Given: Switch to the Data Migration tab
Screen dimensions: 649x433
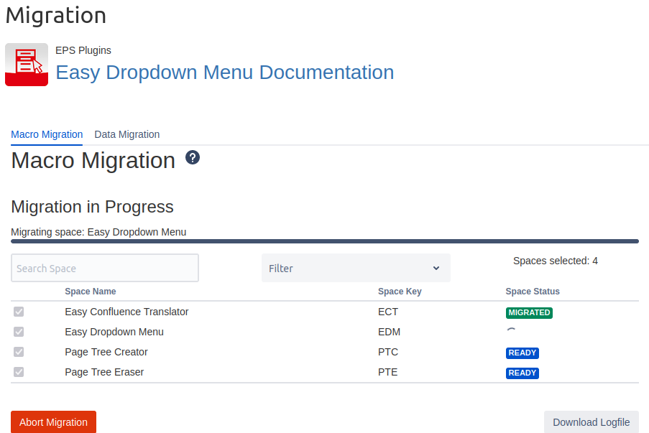Looking at the screenshot, I should coord(127,134).
